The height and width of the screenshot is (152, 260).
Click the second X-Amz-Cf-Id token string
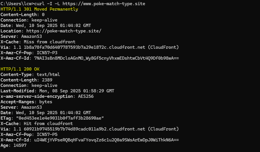point(106,140)
